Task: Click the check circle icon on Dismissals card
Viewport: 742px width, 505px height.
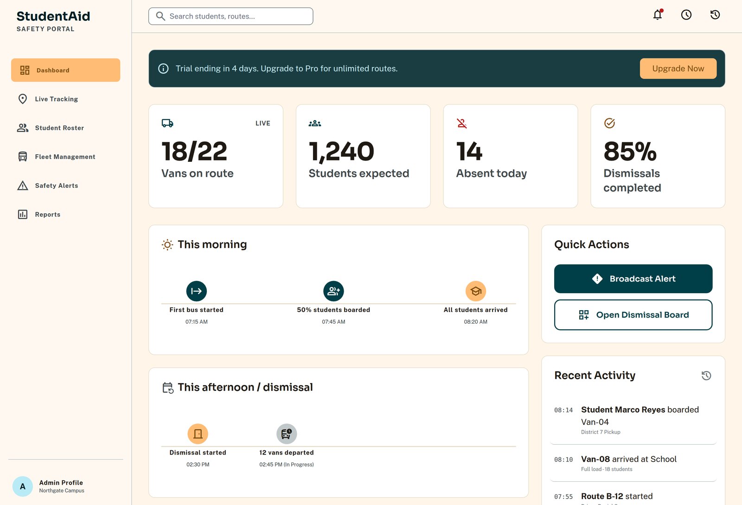Action: pyautogui.click(x=609, y=123)
